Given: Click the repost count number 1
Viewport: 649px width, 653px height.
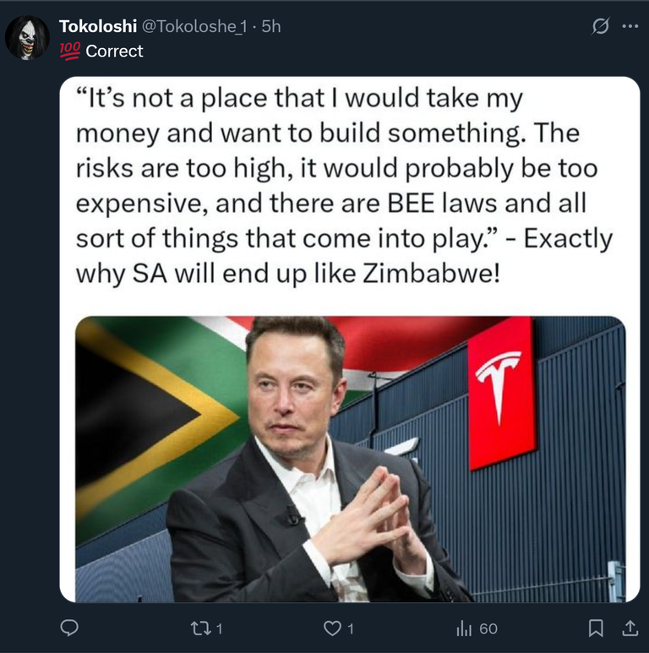Looking at the screenshot, I should click(219, 629).
